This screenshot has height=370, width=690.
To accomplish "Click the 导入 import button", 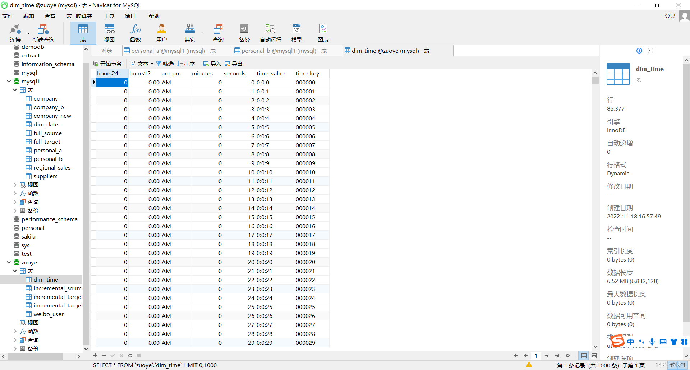I will 212,64.
